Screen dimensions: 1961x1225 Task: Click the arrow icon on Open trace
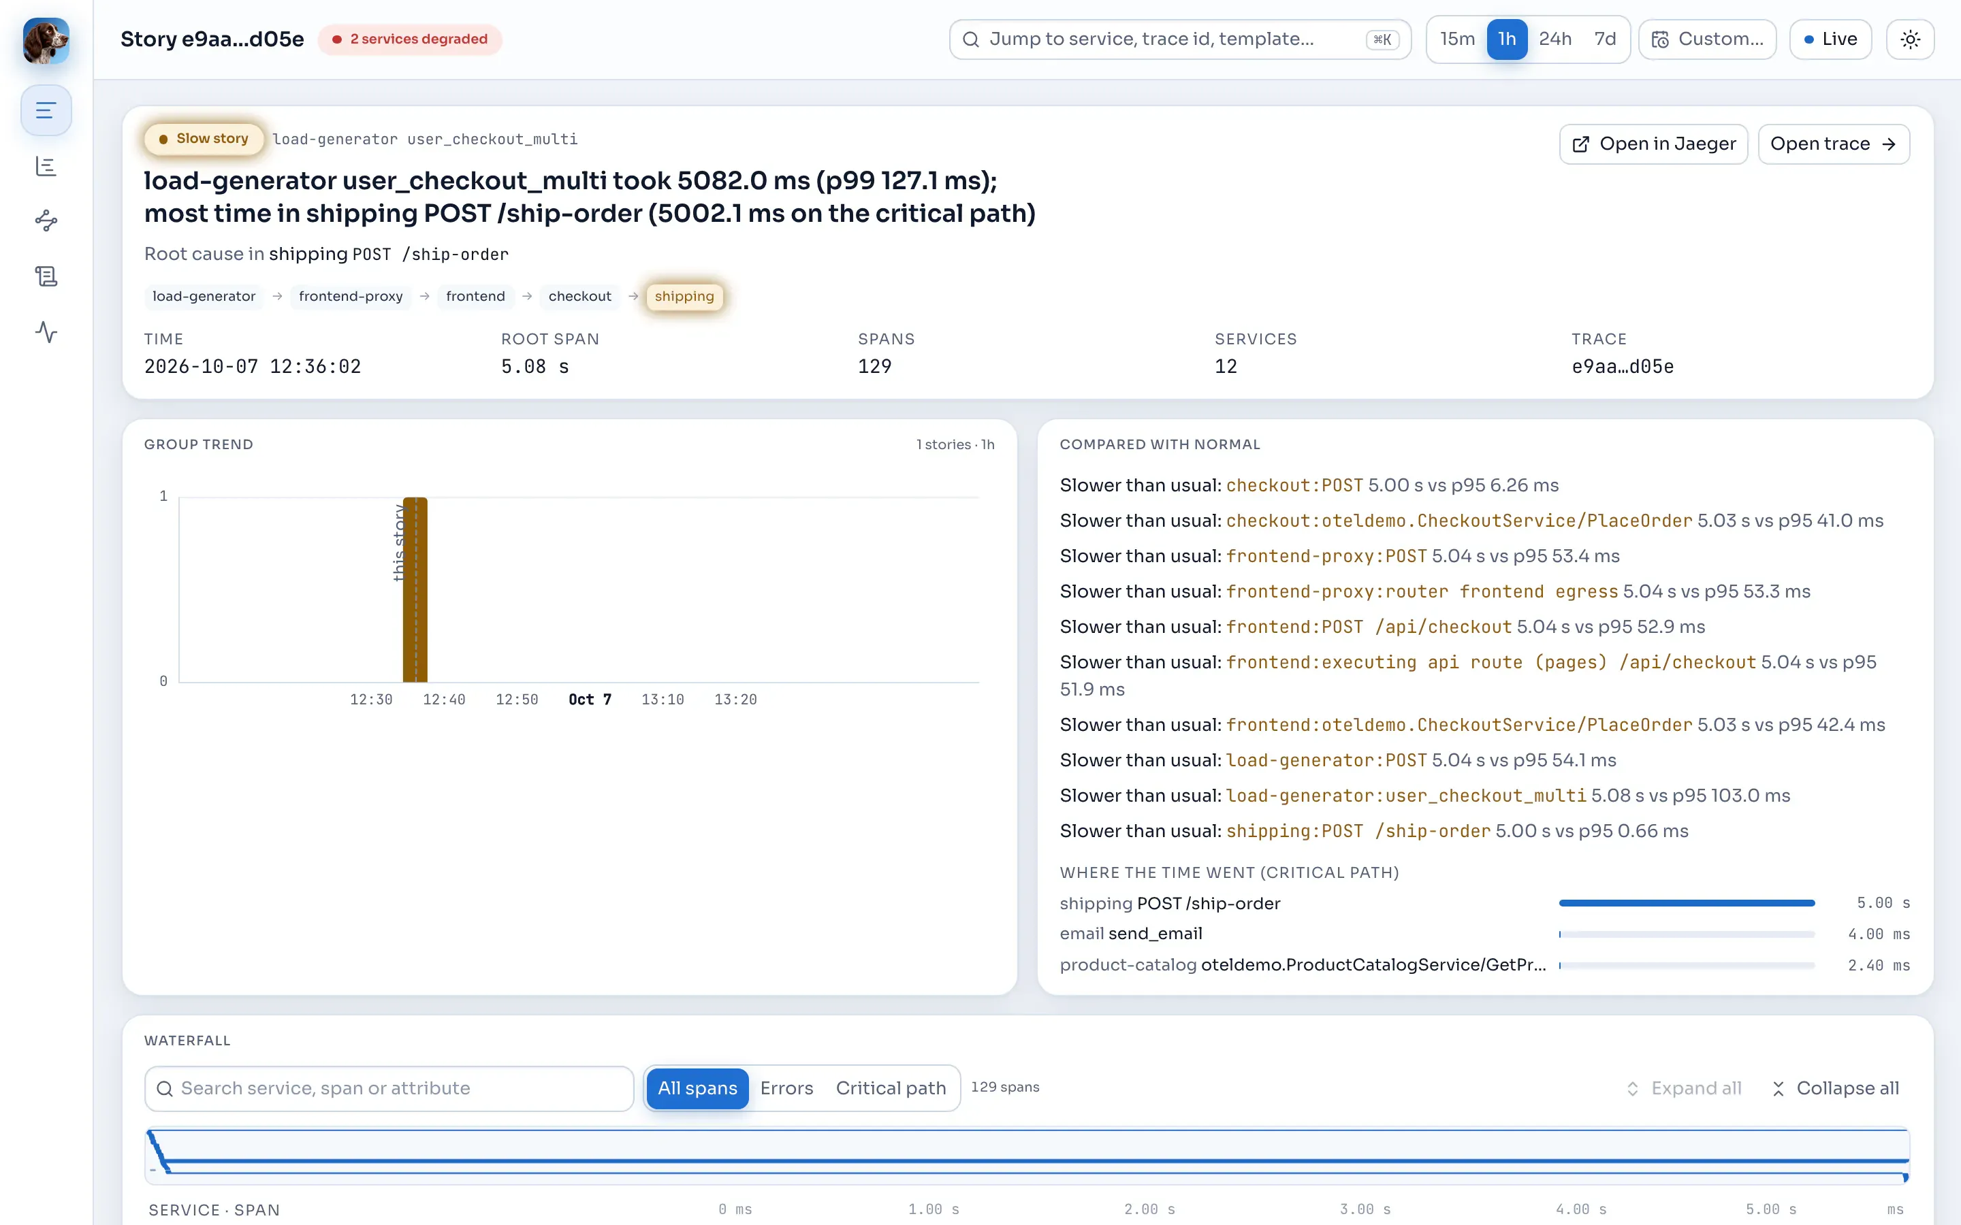[1889, 144]
